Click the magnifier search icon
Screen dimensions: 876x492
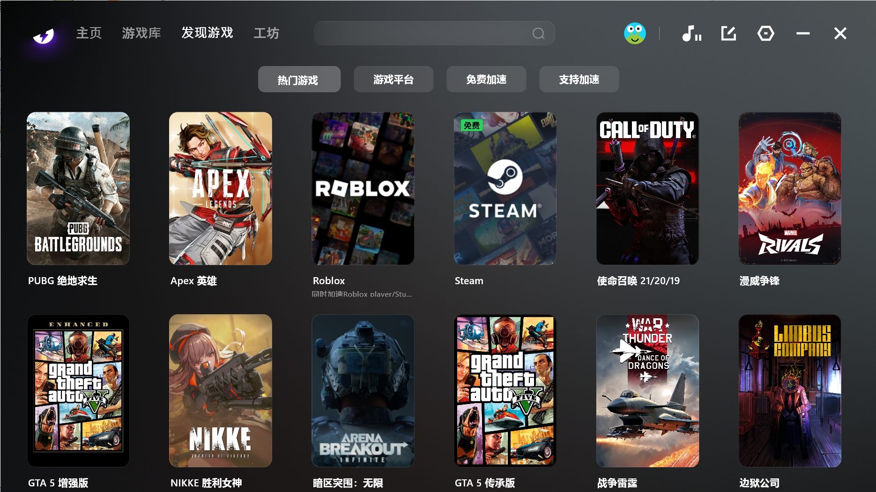pos(538,33)
